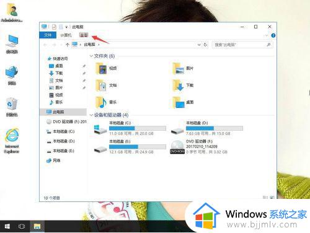The height and width of the screenshot is (233, 310).
Task: Select DVD 驱动器 (F:) in navigation pane
Action: coord(66,121)
